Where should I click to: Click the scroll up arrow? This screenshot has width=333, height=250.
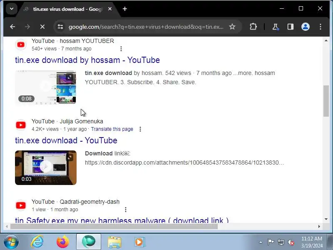[x=326, y=40]
